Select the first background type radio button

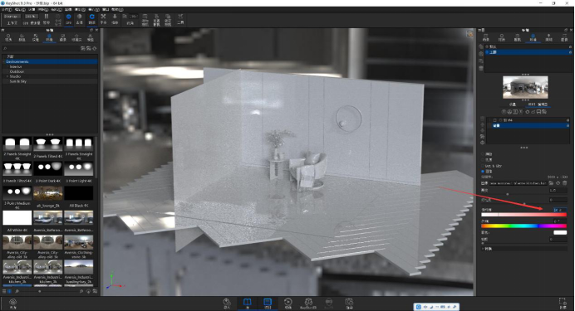[483, 154]
